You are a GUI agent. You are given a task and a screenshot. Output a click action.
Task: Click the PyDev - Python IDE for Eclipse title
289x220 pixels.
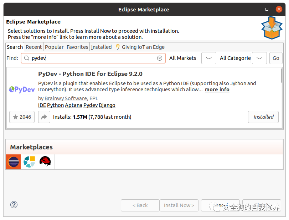click(x=90, y=74)
